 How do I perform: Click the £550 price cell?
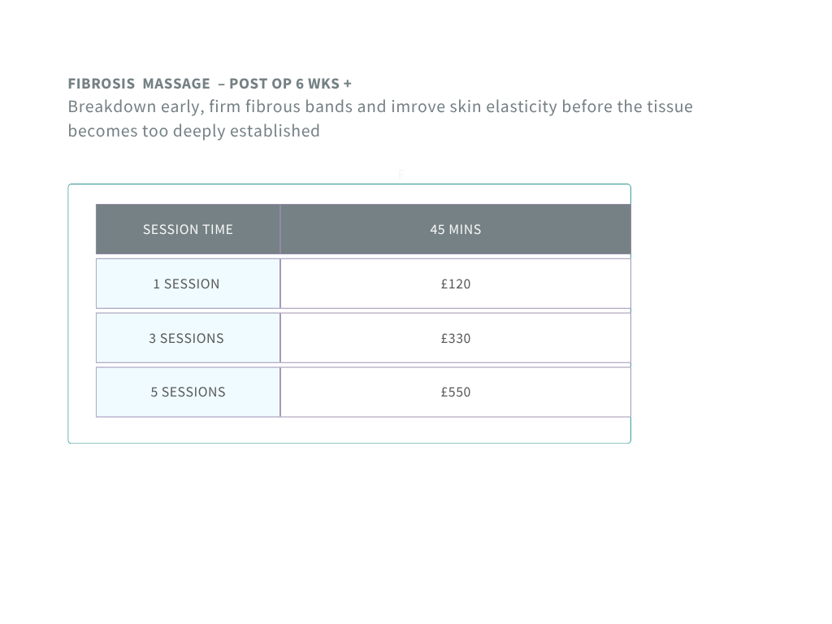coord(456,392)
